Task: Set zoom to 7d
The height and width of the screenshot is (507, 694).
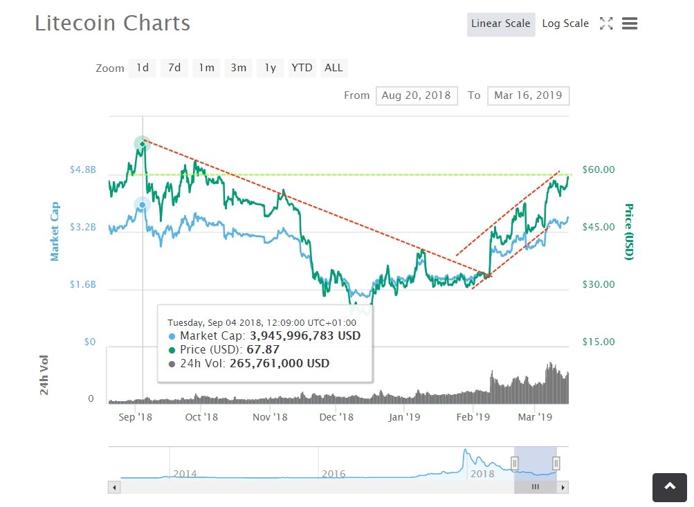Action: [x=174, y=68]
